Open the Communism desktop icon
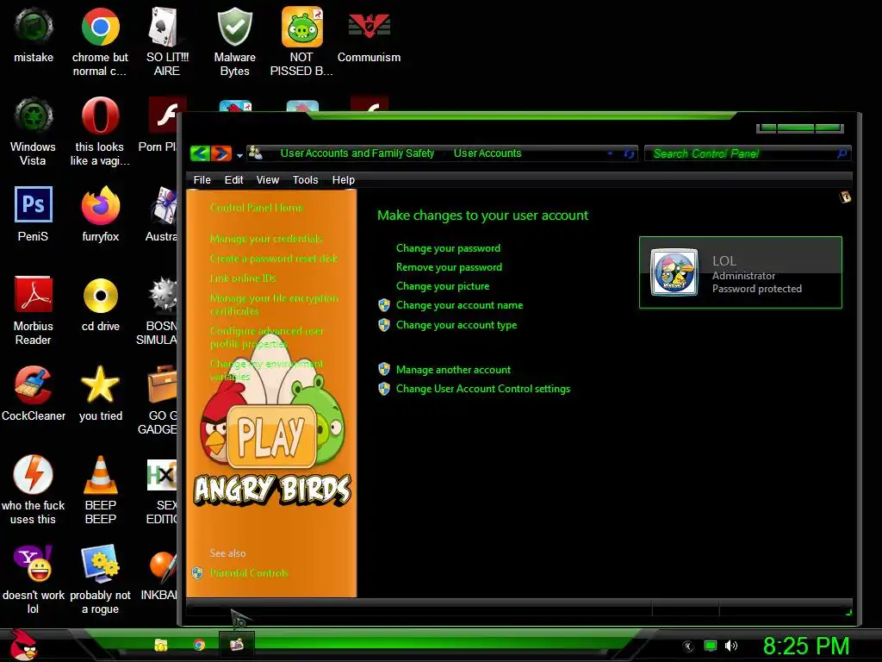This screenshot has height=662, width=882. (369, 35)
